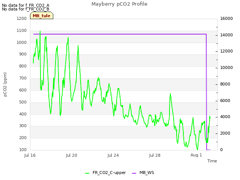Click the 0 right axis value
This screenshot has height=180, width=240.
coord(221,150)
